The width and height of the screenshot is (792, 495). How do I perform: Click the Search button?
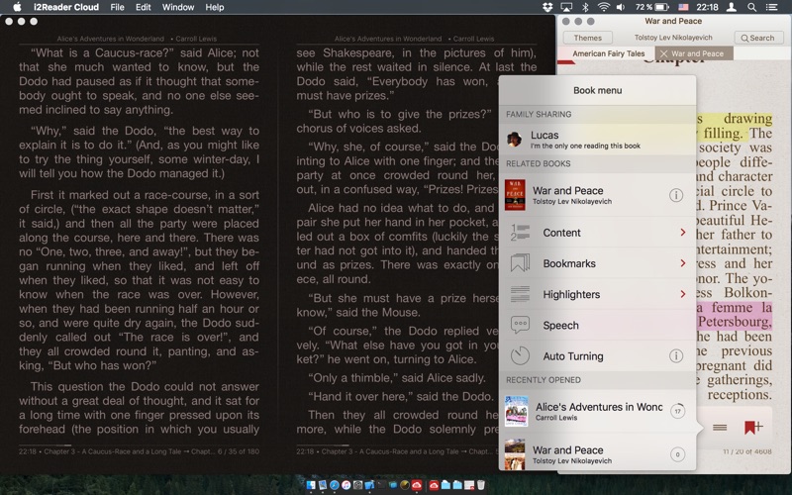[757, 38]
